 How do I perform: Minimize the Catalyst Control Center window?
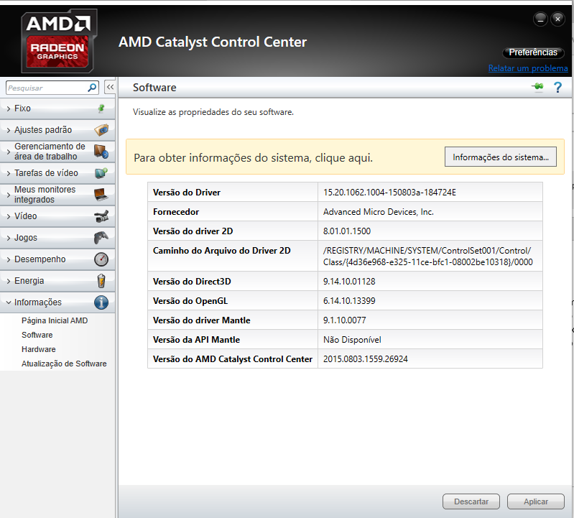click(540, 19)
